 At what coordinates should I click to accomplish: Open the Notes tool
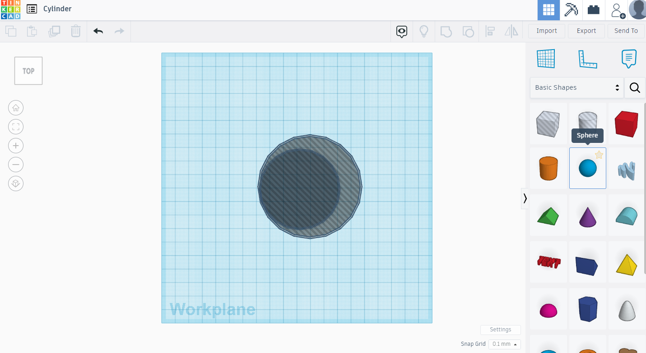click(x=629, y=59)
